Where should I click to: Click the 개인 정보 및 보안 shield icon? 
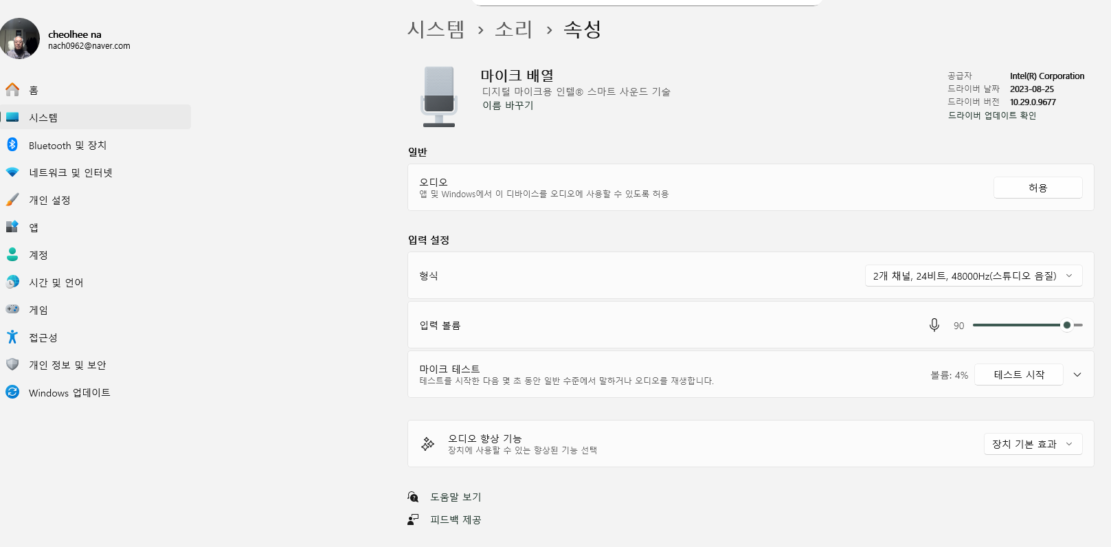(12, 365)
